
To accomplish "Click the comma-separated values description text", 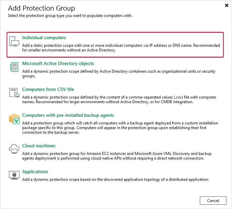I will tap(119, 100).
